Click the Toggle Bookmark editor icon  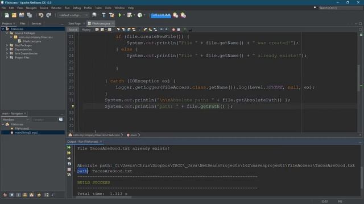[155, 29]
